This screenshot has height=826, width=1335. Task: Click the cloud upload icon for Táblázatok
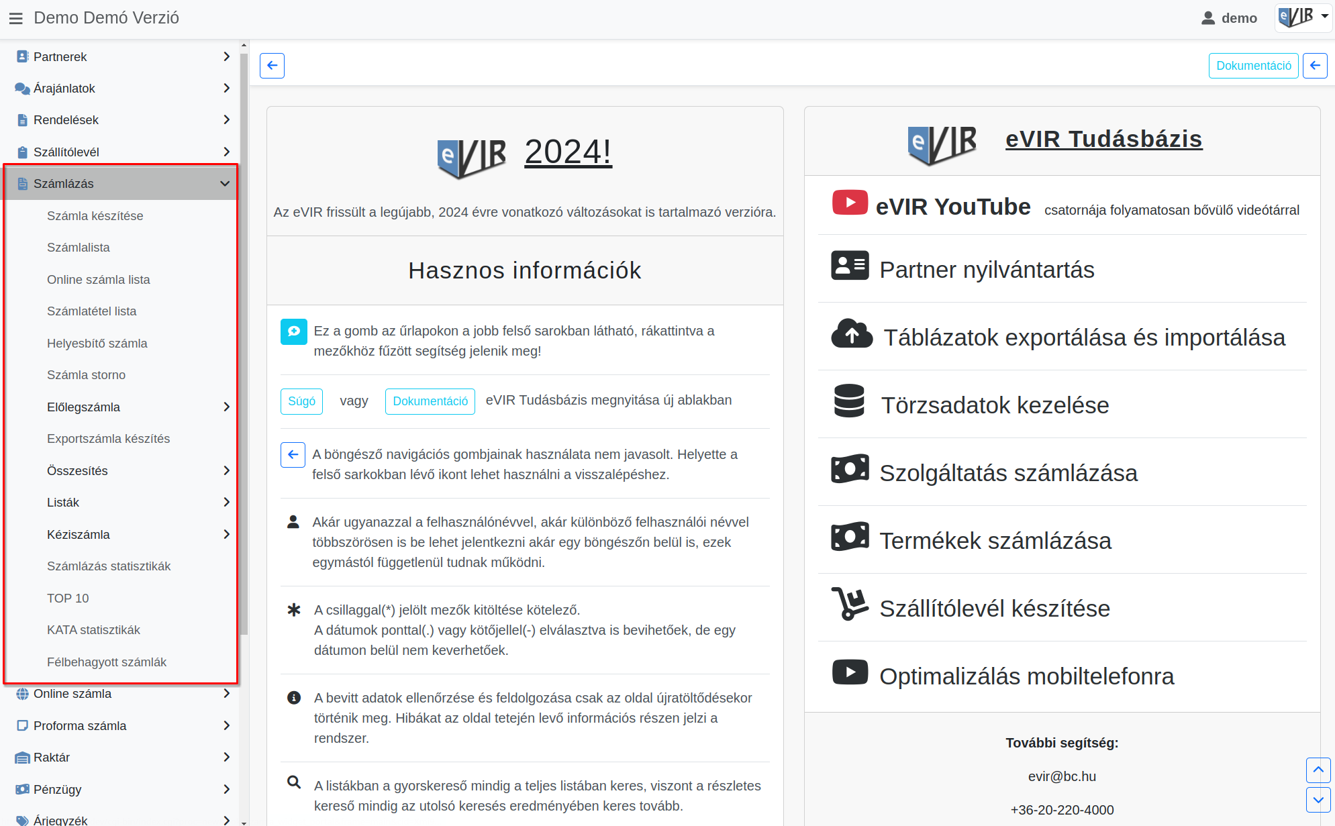tap(852, 333)
